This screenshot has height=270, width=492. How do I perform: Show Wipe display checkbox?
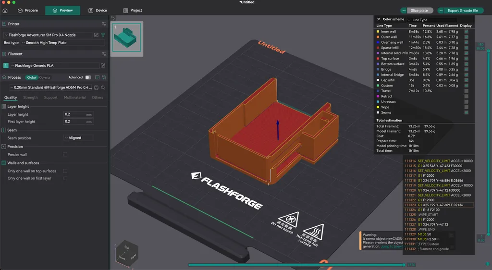coord(466,107)
